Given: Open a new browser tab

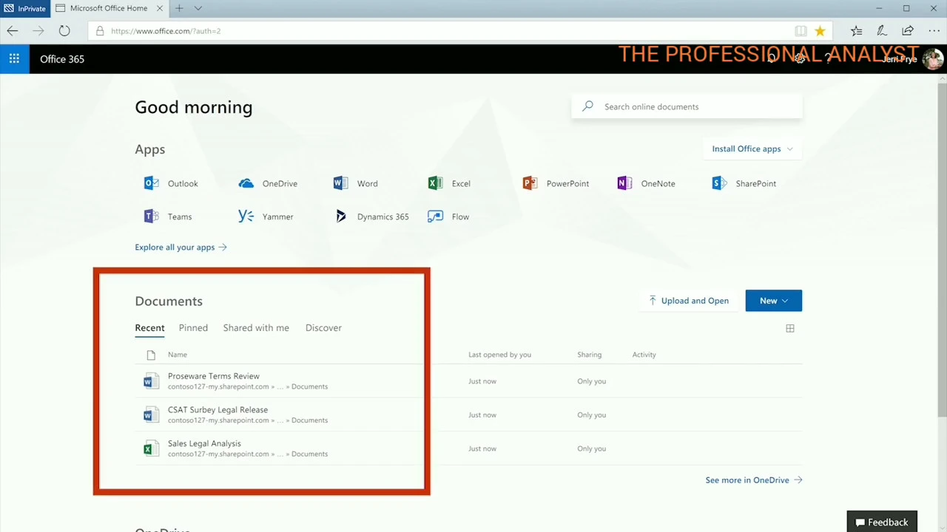Looking at the screenshot, I should (179, 8).
